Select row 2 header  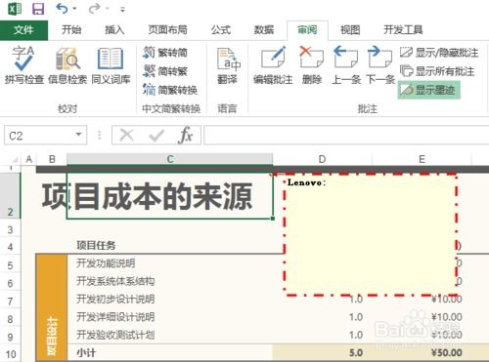pyautogui.click(x=11, y=195)
